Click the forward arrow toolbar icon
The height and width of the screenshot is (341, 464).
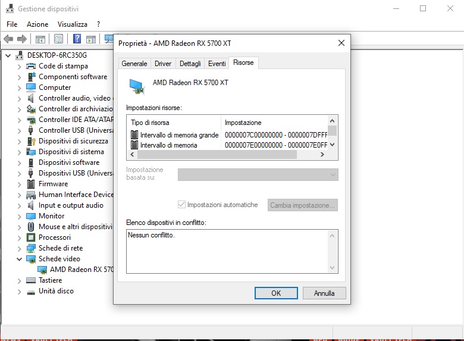[x=22, y=39]
